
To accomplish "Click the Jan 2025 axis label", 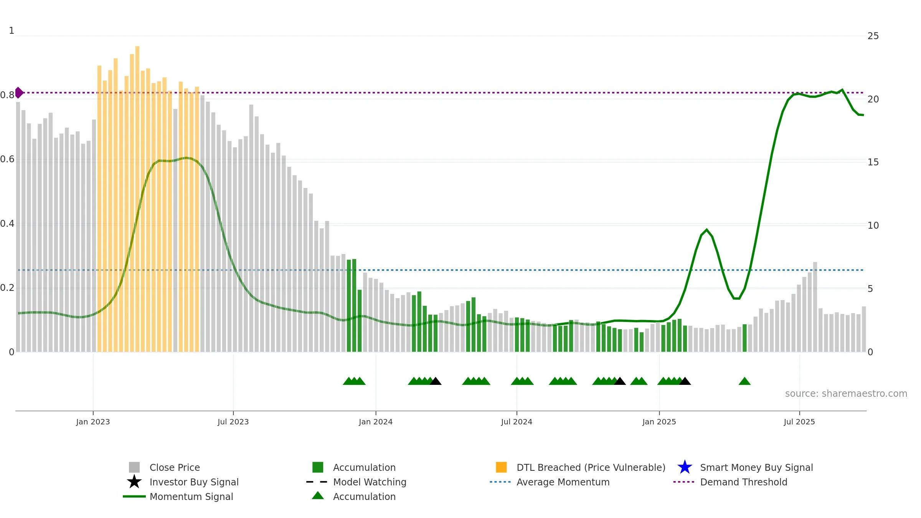I will click(659, 422).
